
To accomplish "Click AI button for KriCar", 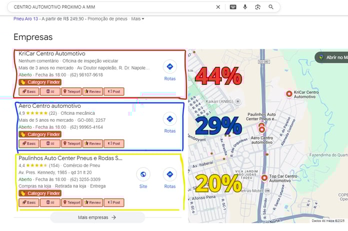I will (50, 91).
